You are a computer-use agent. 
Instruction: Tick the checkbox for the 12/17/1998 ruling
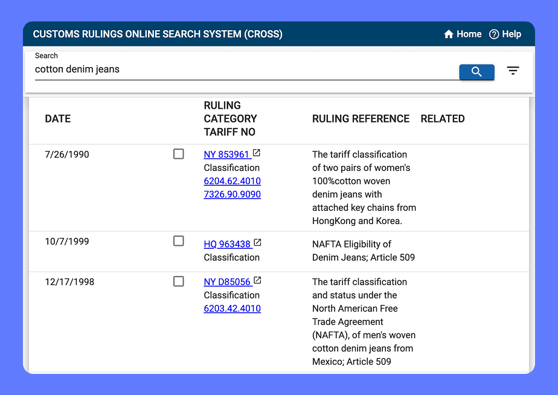179,281
